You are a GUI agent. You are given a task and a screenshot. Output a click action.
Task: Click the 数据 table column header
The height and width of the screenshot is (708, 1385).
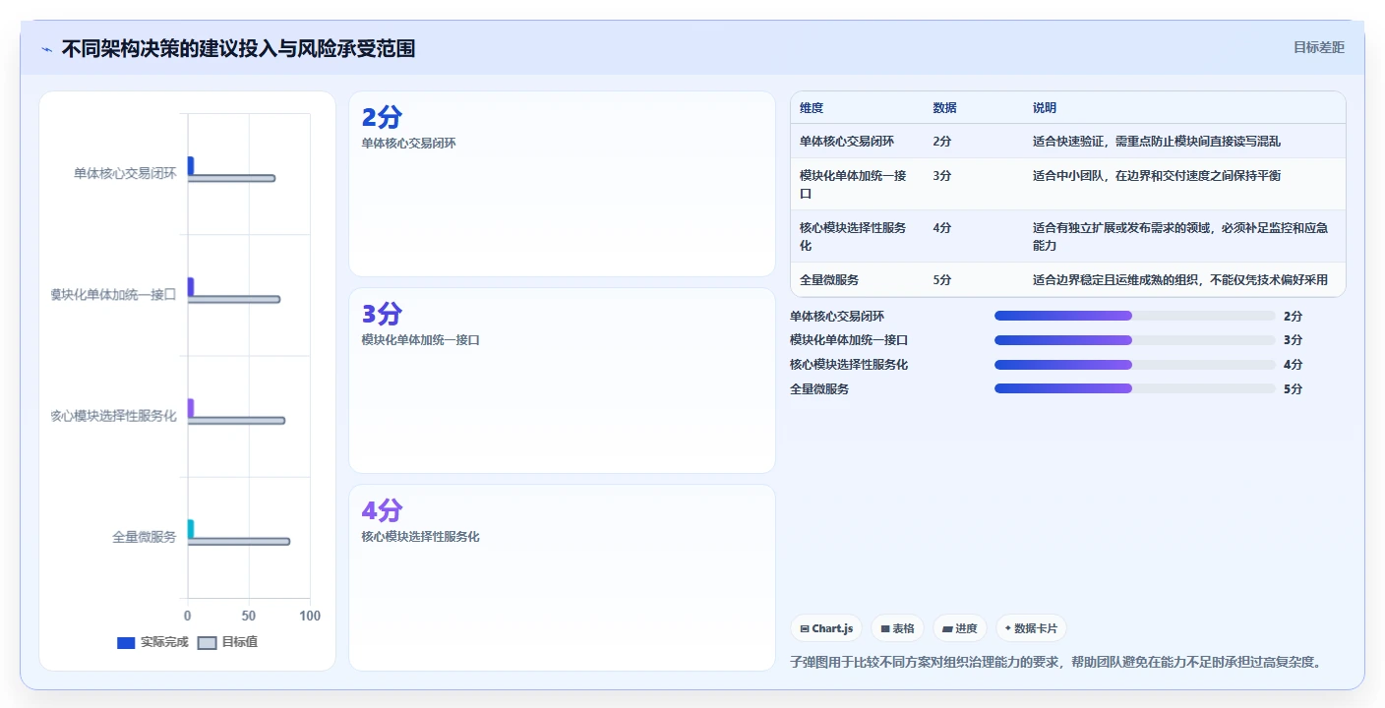944,108
